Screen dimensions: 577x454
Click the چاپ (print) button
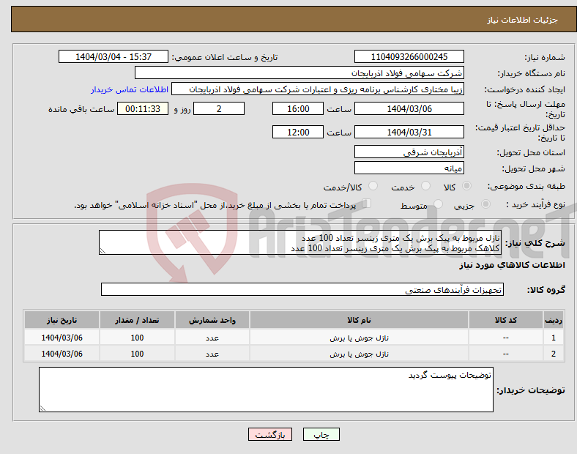tap(321, 434)
